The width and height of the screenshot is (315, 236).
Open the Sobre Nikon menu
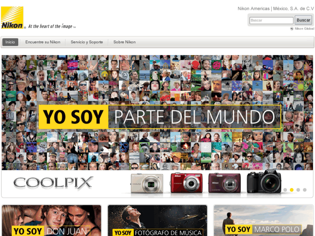click(x=124, y=42)
